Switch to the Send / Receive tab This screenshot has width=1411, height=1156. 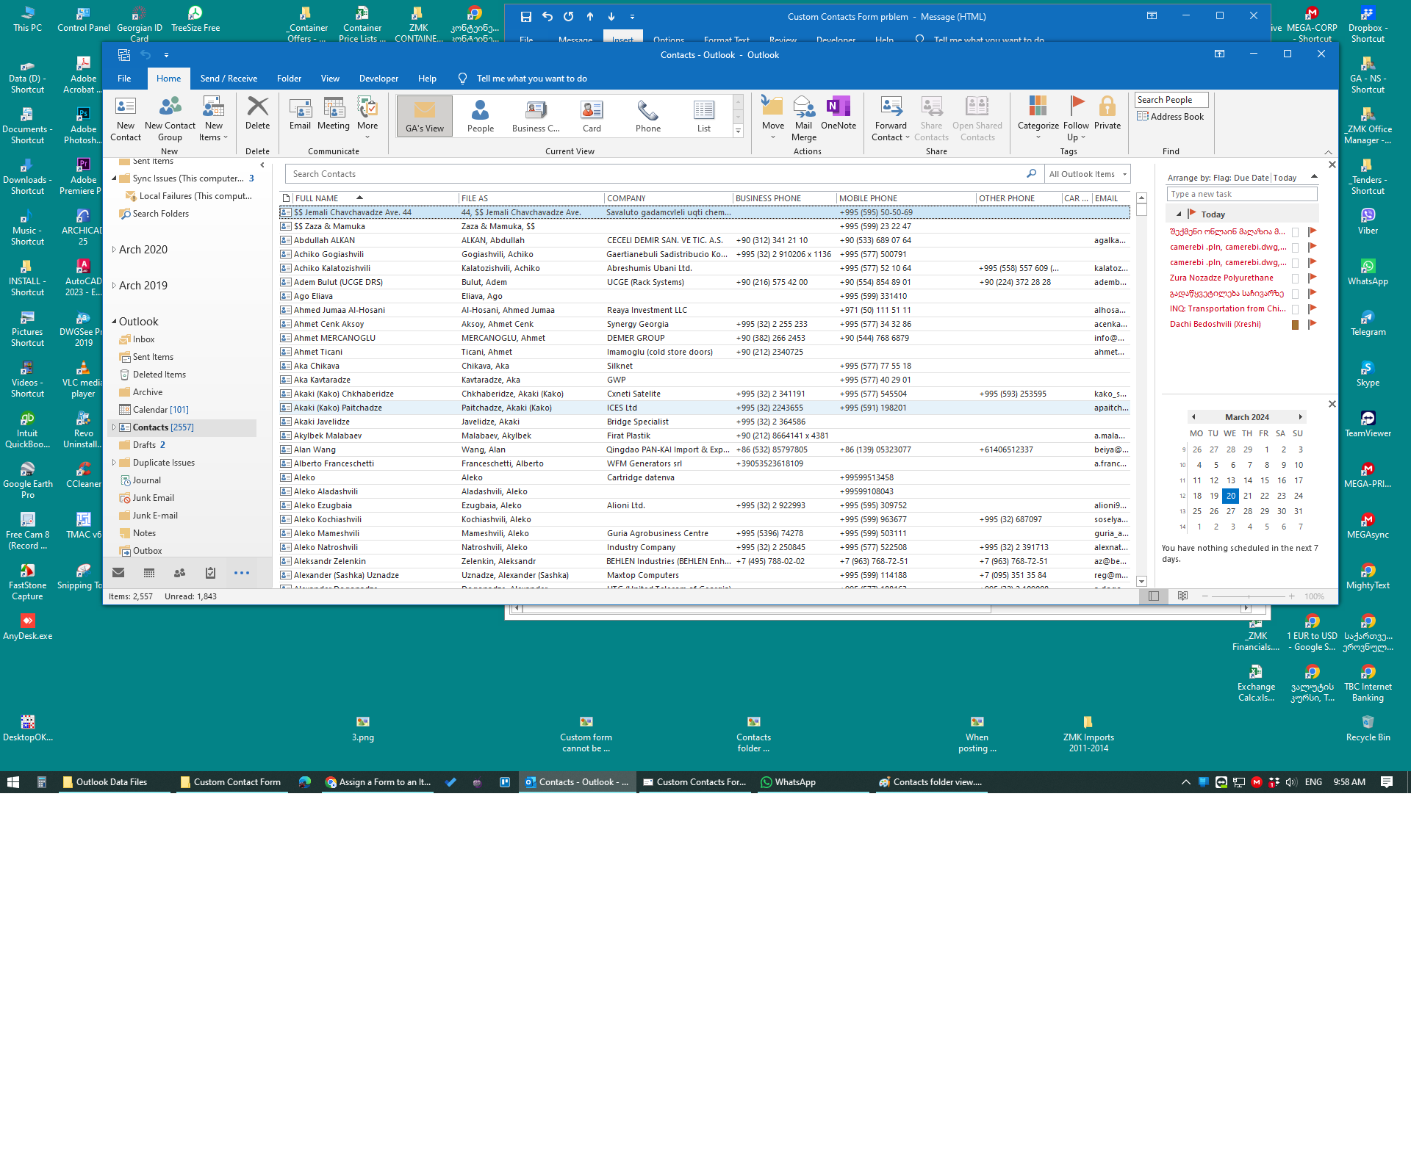[229, 79]
